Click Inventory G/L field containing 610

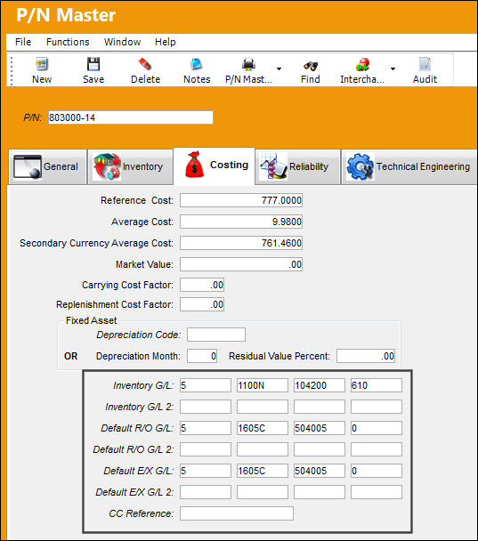pyautogui.click(x=377, y=385)
